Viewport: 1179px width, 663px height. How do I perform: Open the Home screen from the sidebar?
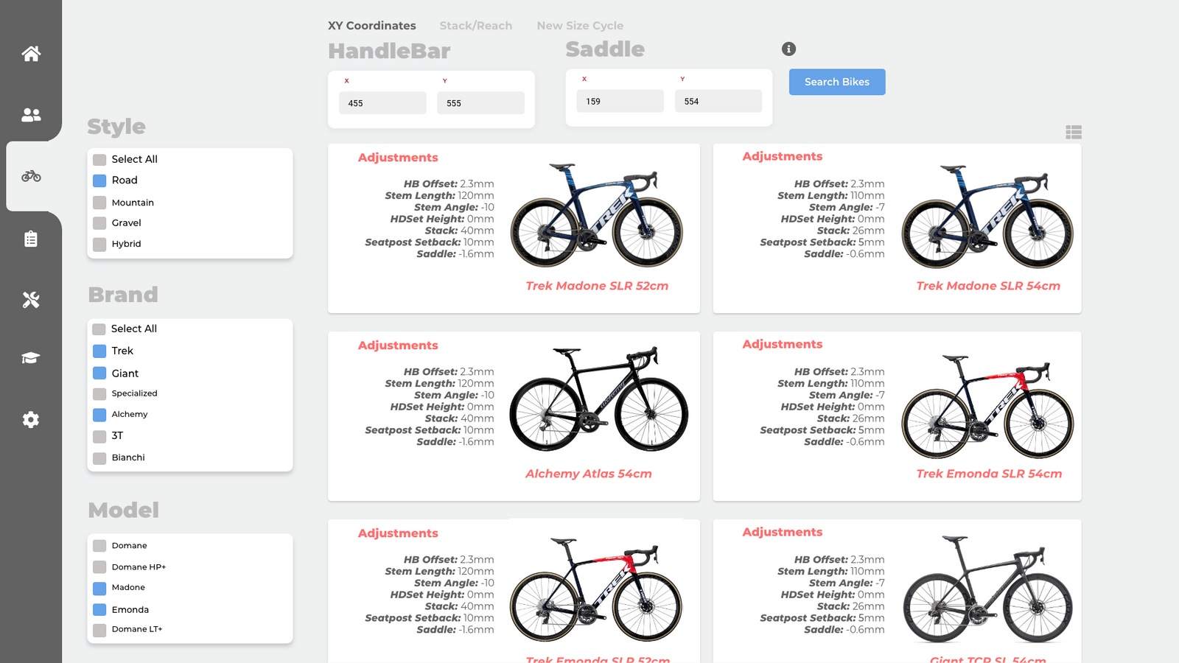coord(30,53)
